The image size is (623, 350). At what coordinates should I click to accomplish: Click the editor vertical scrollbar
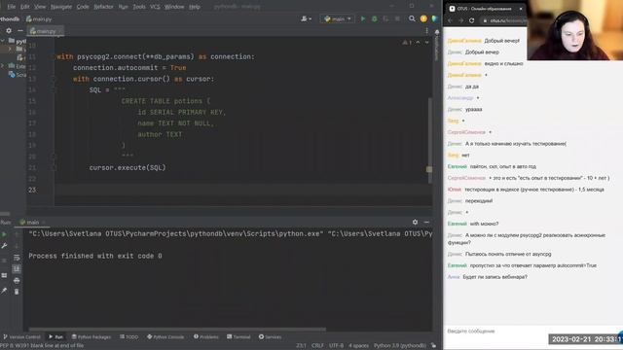pyautogui.click(x=430, y=140)
